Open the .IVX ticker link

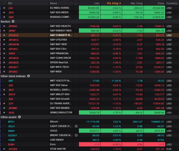coord(11,85)
